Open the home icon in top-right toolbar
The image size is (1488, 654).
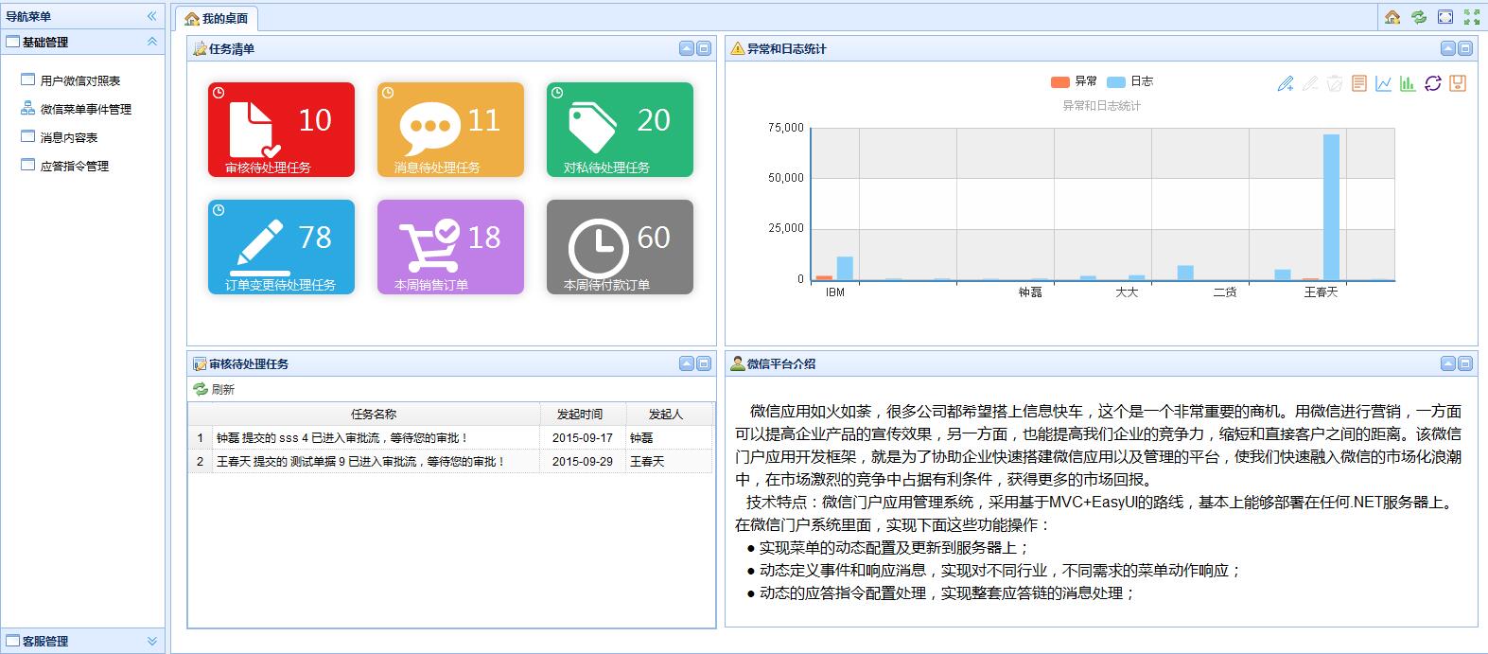(x=1392, y=17)
